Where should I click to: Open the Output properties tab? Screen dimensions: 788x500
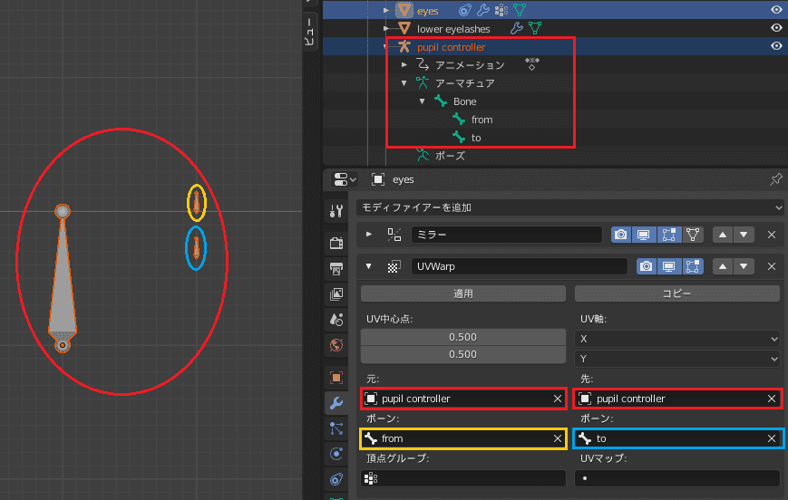336,269
